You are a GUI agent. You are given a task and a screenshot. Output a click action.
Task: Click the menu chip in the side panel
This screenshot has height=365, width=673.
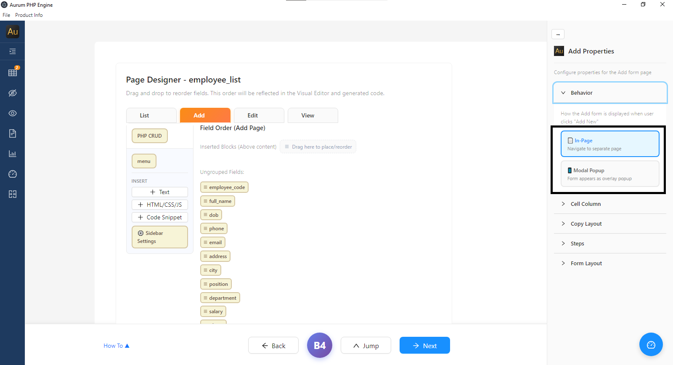144,161
